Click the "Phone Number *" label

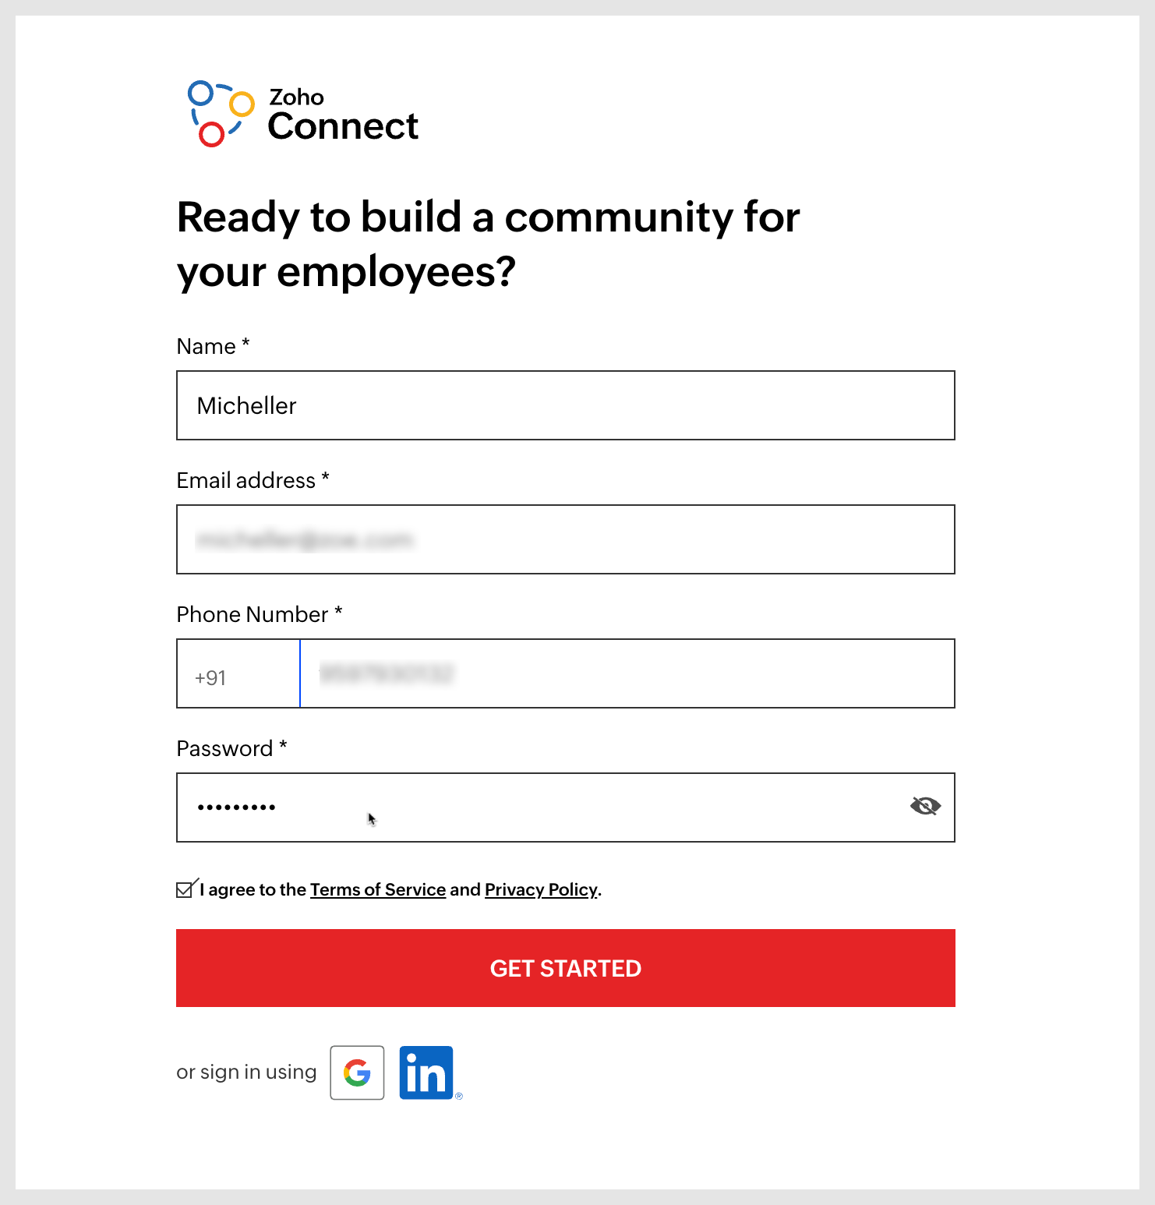point(259,614)
